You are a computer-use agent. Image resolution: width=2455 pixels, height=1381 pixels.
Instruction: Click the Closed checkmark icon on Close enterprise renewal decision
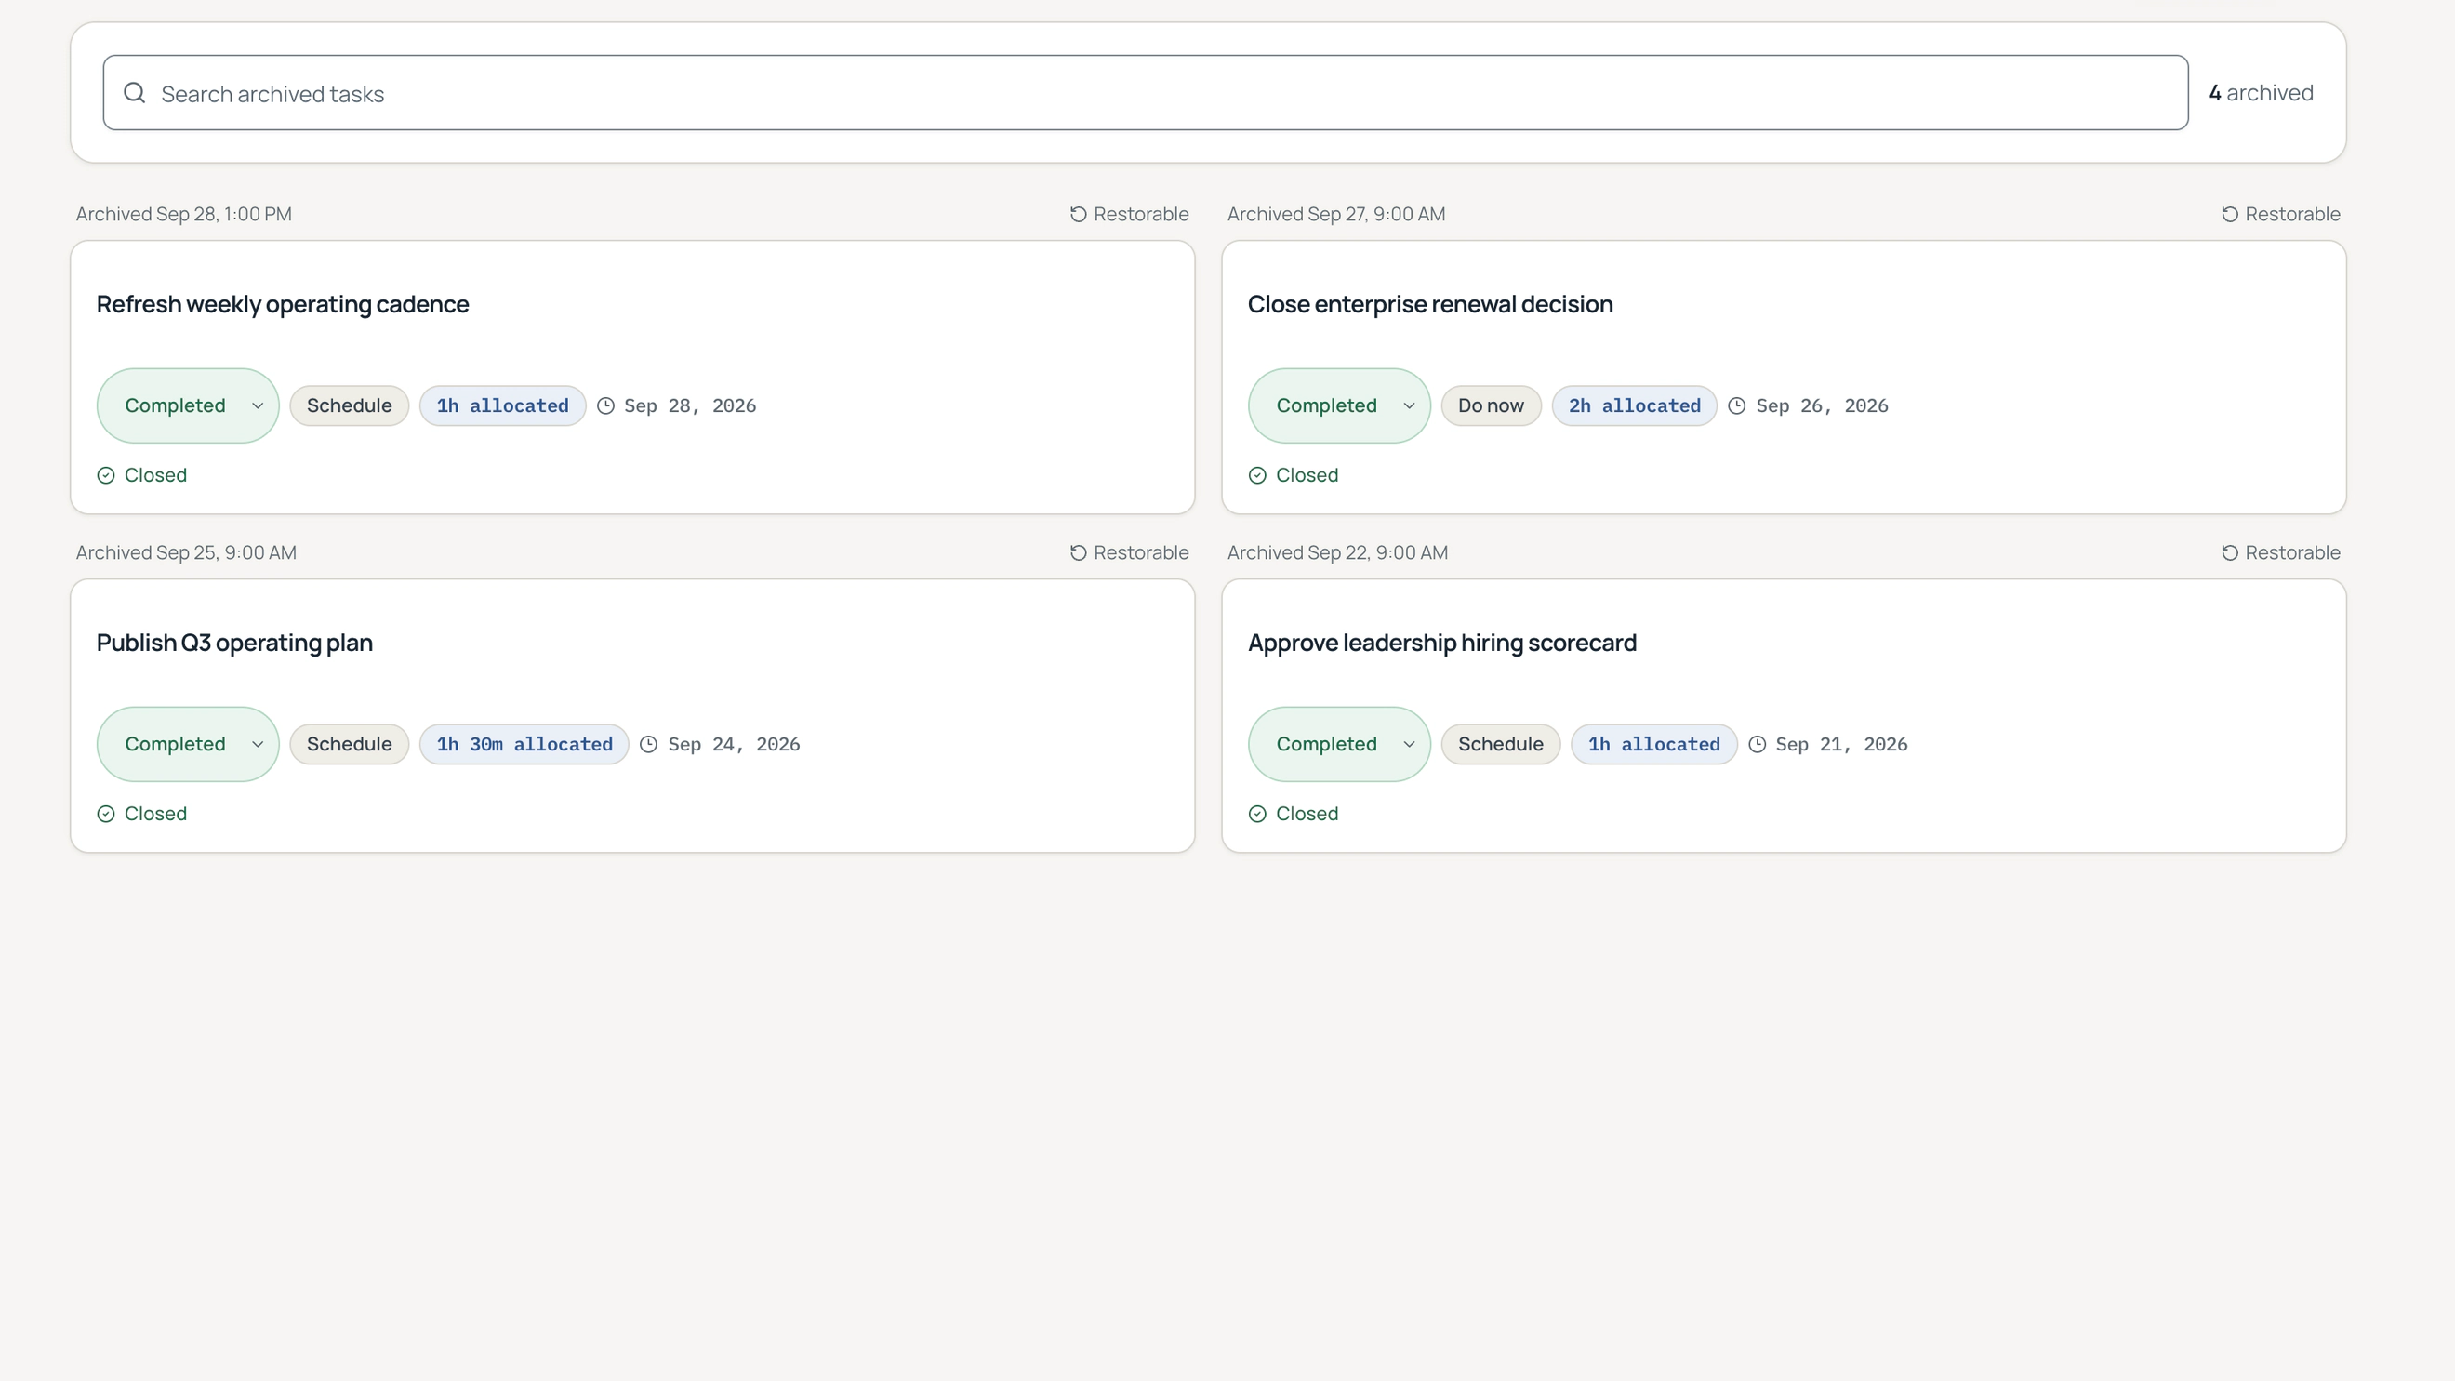(1257, 475)
